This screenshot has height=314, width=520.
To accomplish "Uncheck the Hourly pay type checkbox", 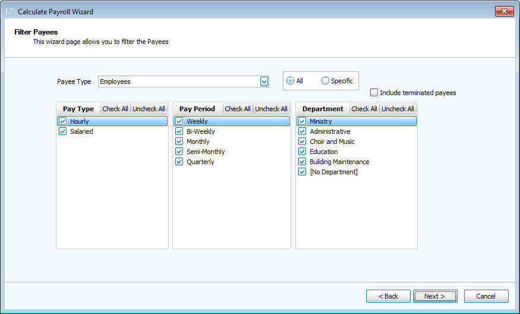I will click(62, 121).
